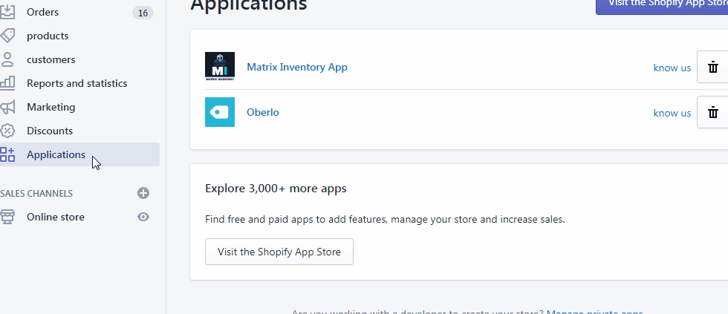View online store via eye icon
Viewport: 728px width, 314px height.
143,217
